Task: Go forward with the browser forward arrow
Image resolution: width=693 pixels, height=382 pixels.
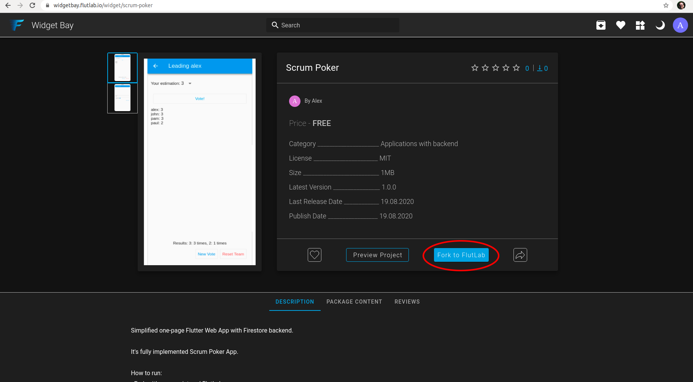Action: point(20,5)
